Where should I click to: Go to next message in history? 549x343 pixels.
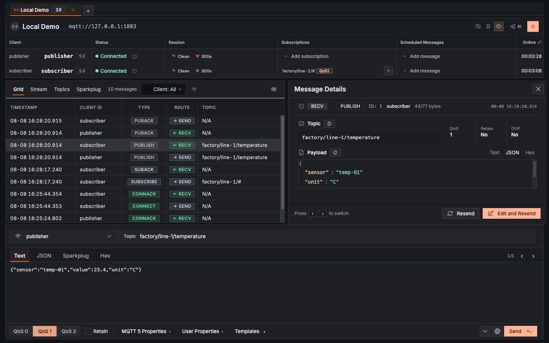[533, 256]
